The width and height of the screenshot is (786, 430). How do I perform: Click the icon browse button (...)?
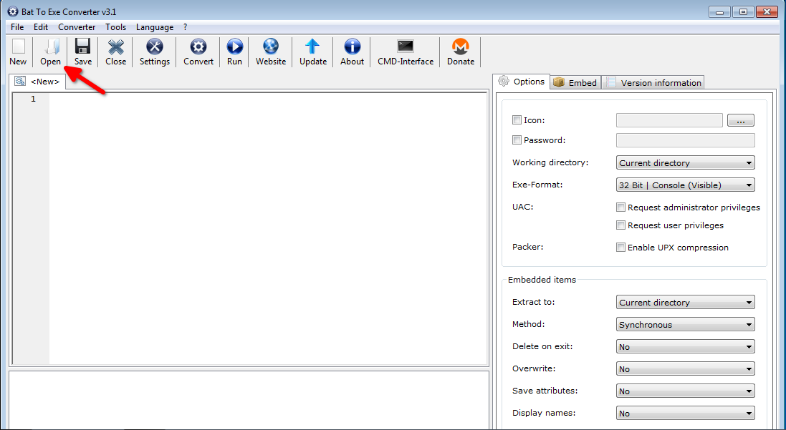[740, 120]
